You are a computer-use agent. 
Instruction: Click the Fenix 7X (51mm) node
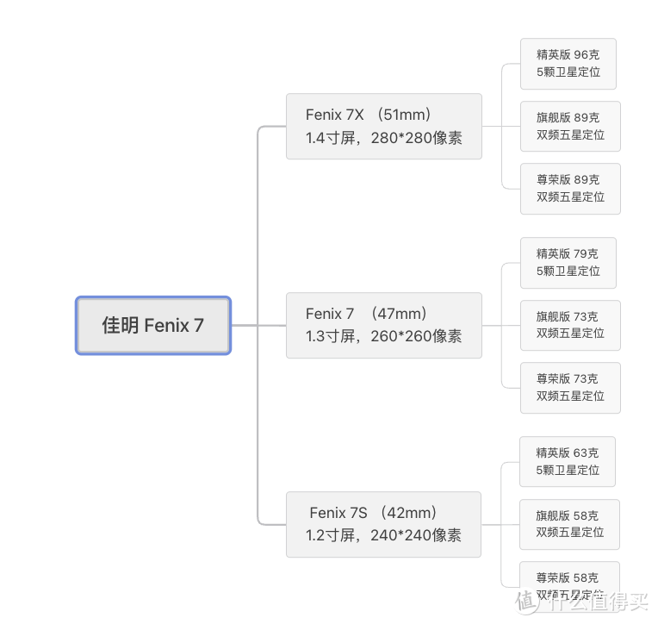384,127
